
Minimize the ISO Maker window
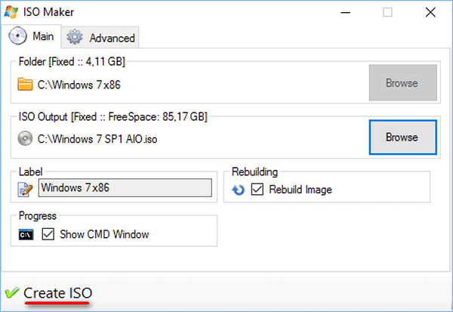347,12
